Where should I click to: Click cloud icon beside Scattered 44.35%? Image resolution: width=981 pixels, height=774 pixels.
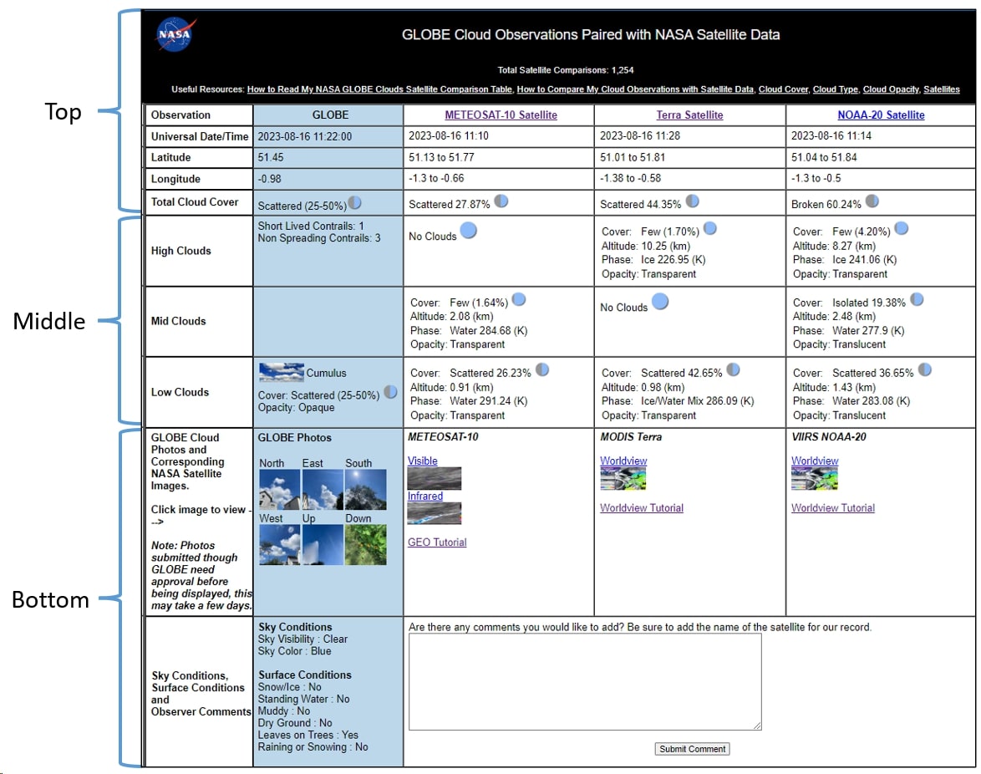click(x=692, y=201)
